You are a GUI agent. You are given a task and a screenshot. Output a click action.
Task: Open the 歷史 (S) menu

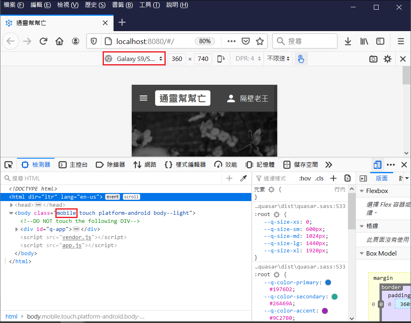(x=95, y=5)
